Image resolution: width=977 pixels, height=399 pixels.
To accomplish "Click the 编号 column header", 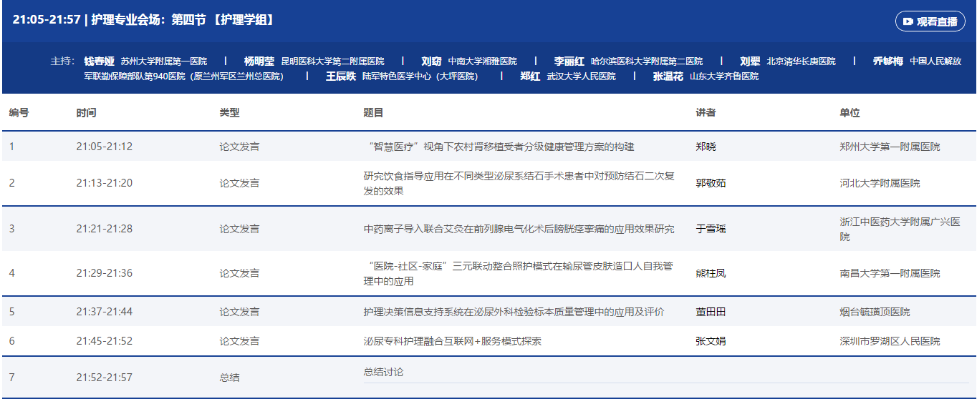I will (19, 113).
